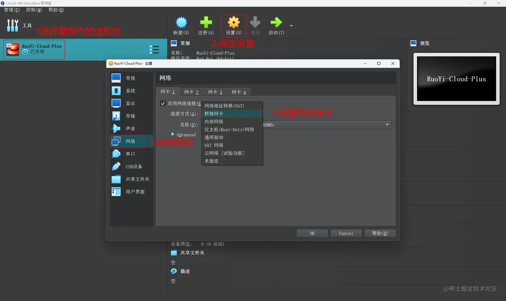Choose 未指定 from the attachment list
The width and height of the screenshot is (506, 301).
232,161
